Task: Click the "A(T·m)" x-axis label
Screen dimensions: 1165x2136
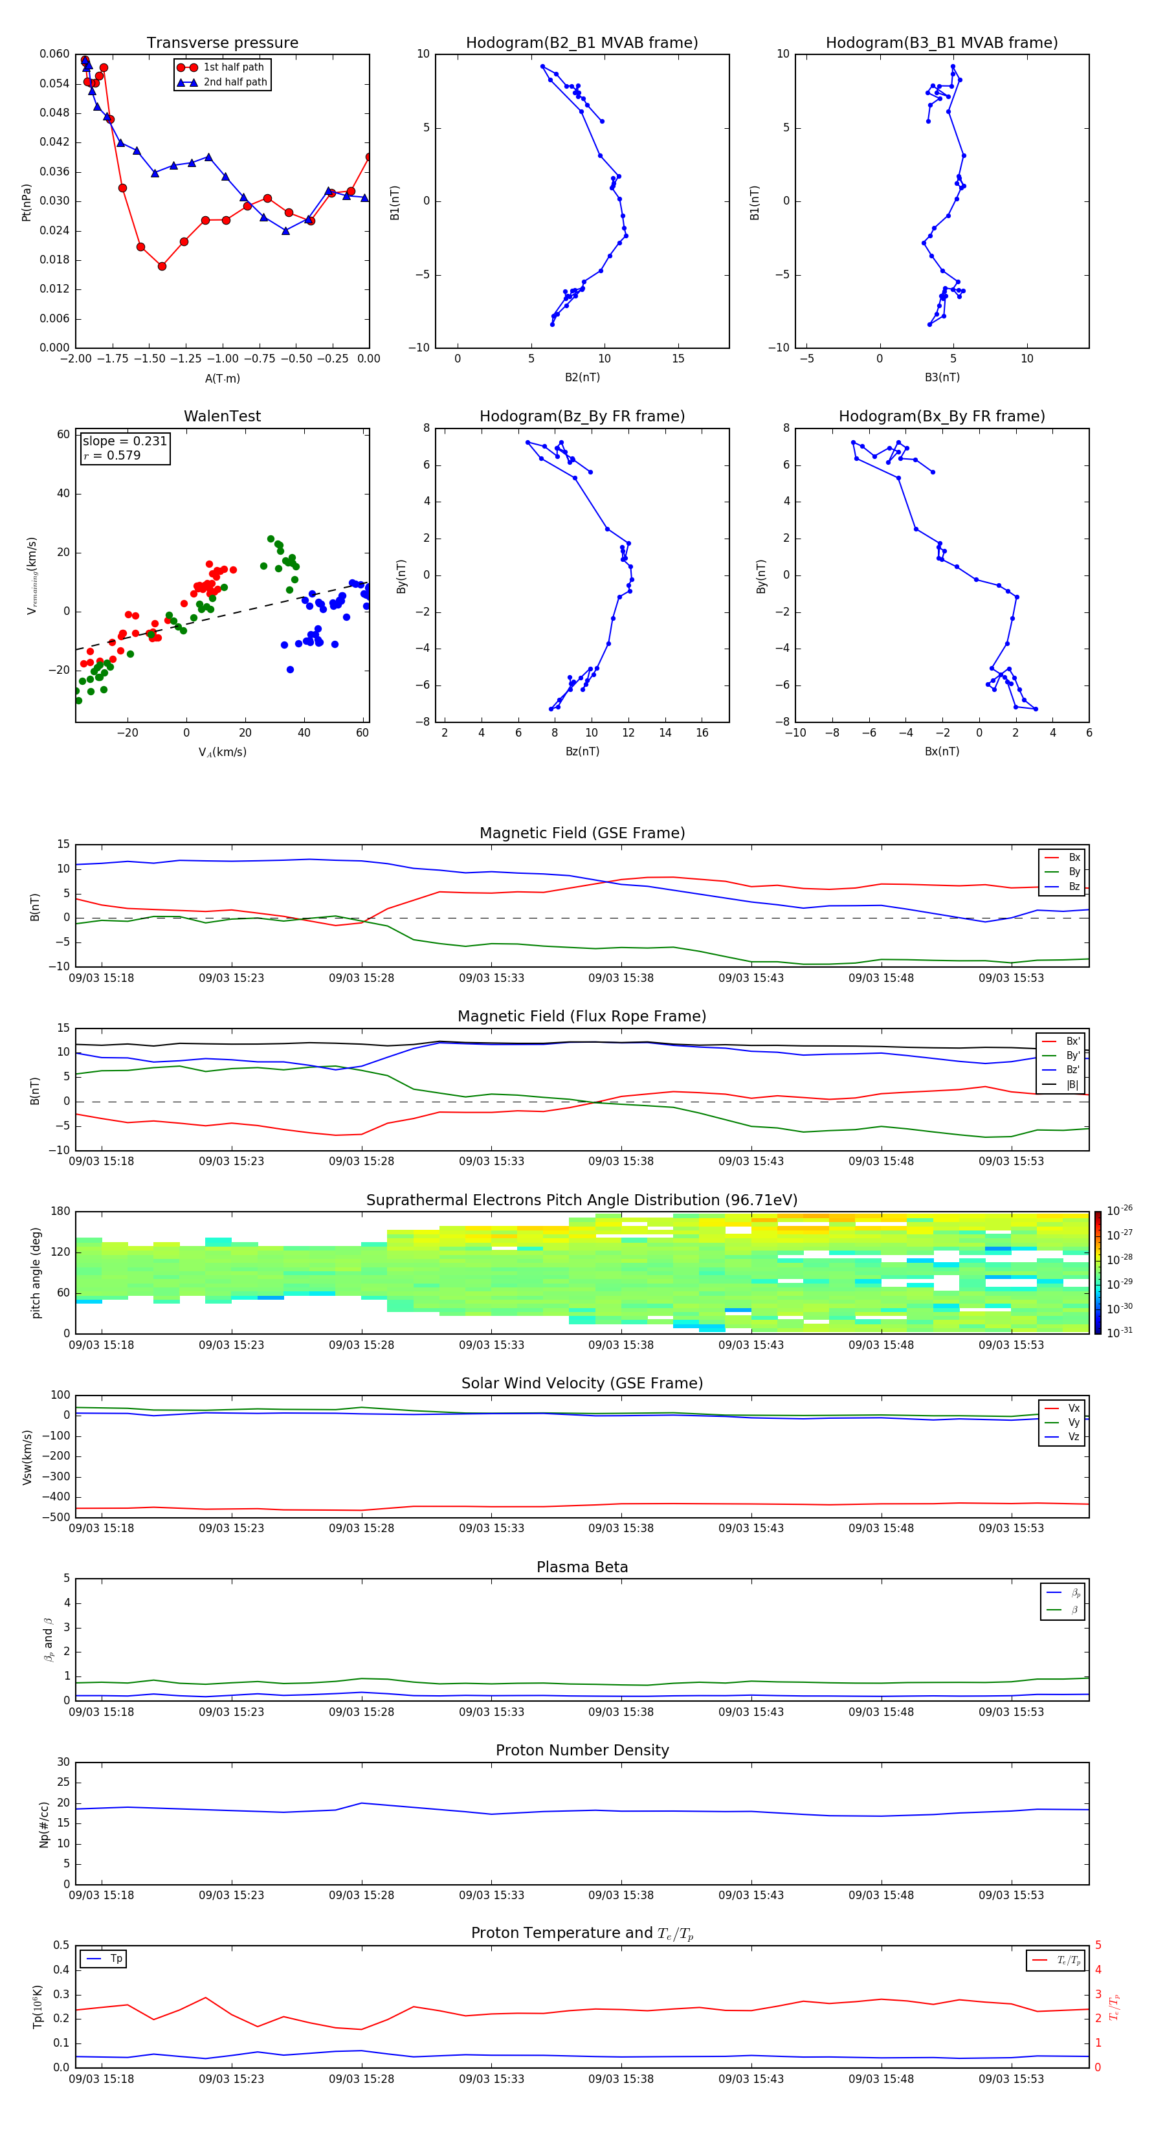Action: tap(222, 379)
